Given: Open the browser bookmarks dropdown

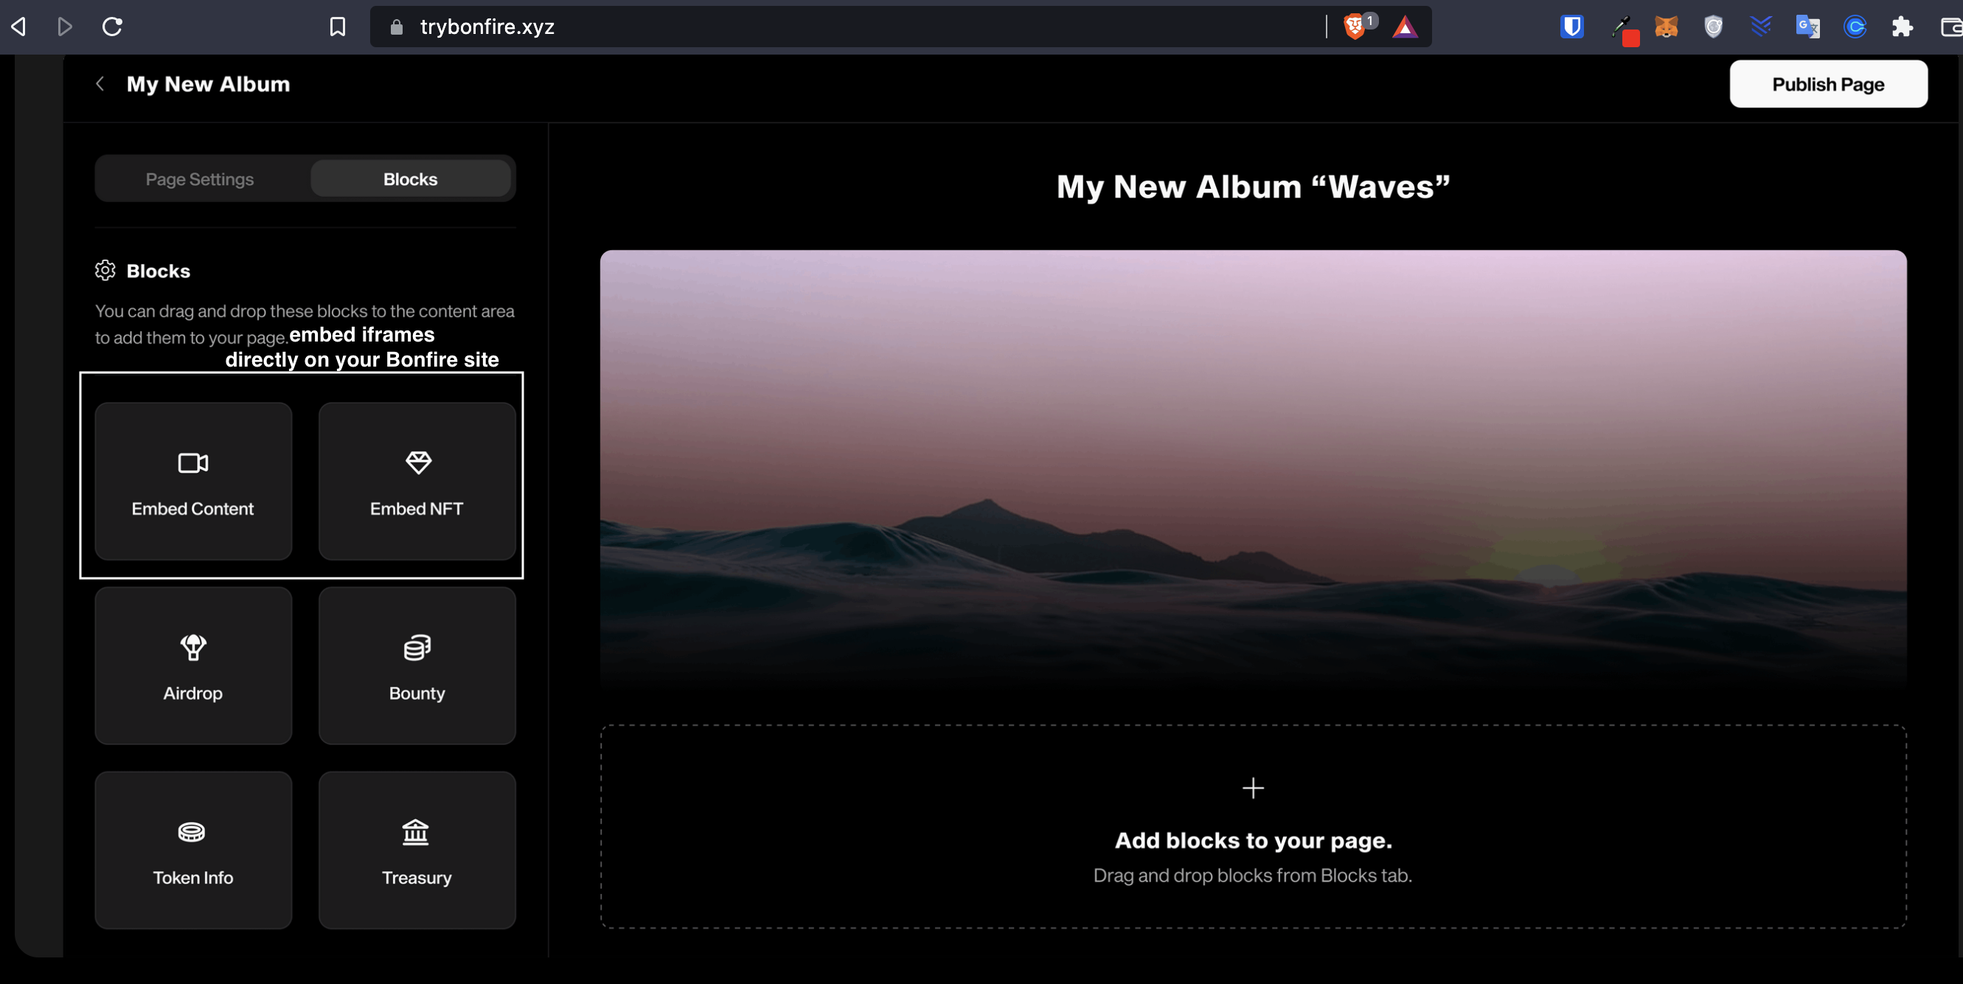Looking at the screenshot, I should coord(336,25).
